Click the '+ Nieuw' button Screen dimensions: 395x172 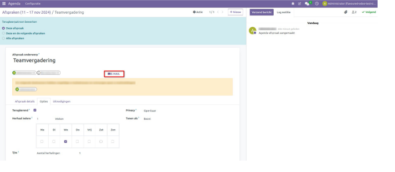pos(235,12)
